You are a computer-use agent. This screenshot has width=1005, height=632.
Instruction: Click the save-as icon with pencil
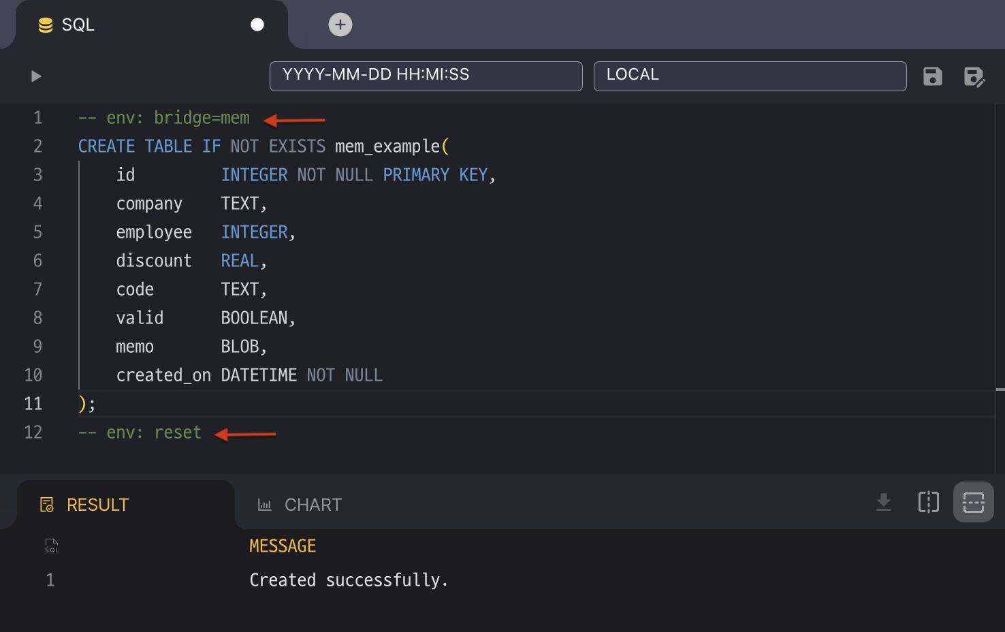[x=974, y=76]
